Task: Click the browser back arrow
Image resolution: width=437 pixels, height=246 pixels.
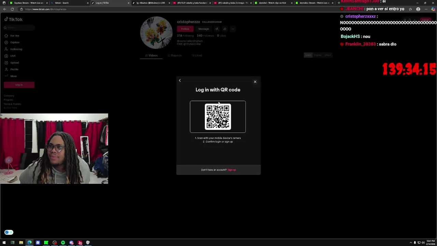Action: (5, 9)
